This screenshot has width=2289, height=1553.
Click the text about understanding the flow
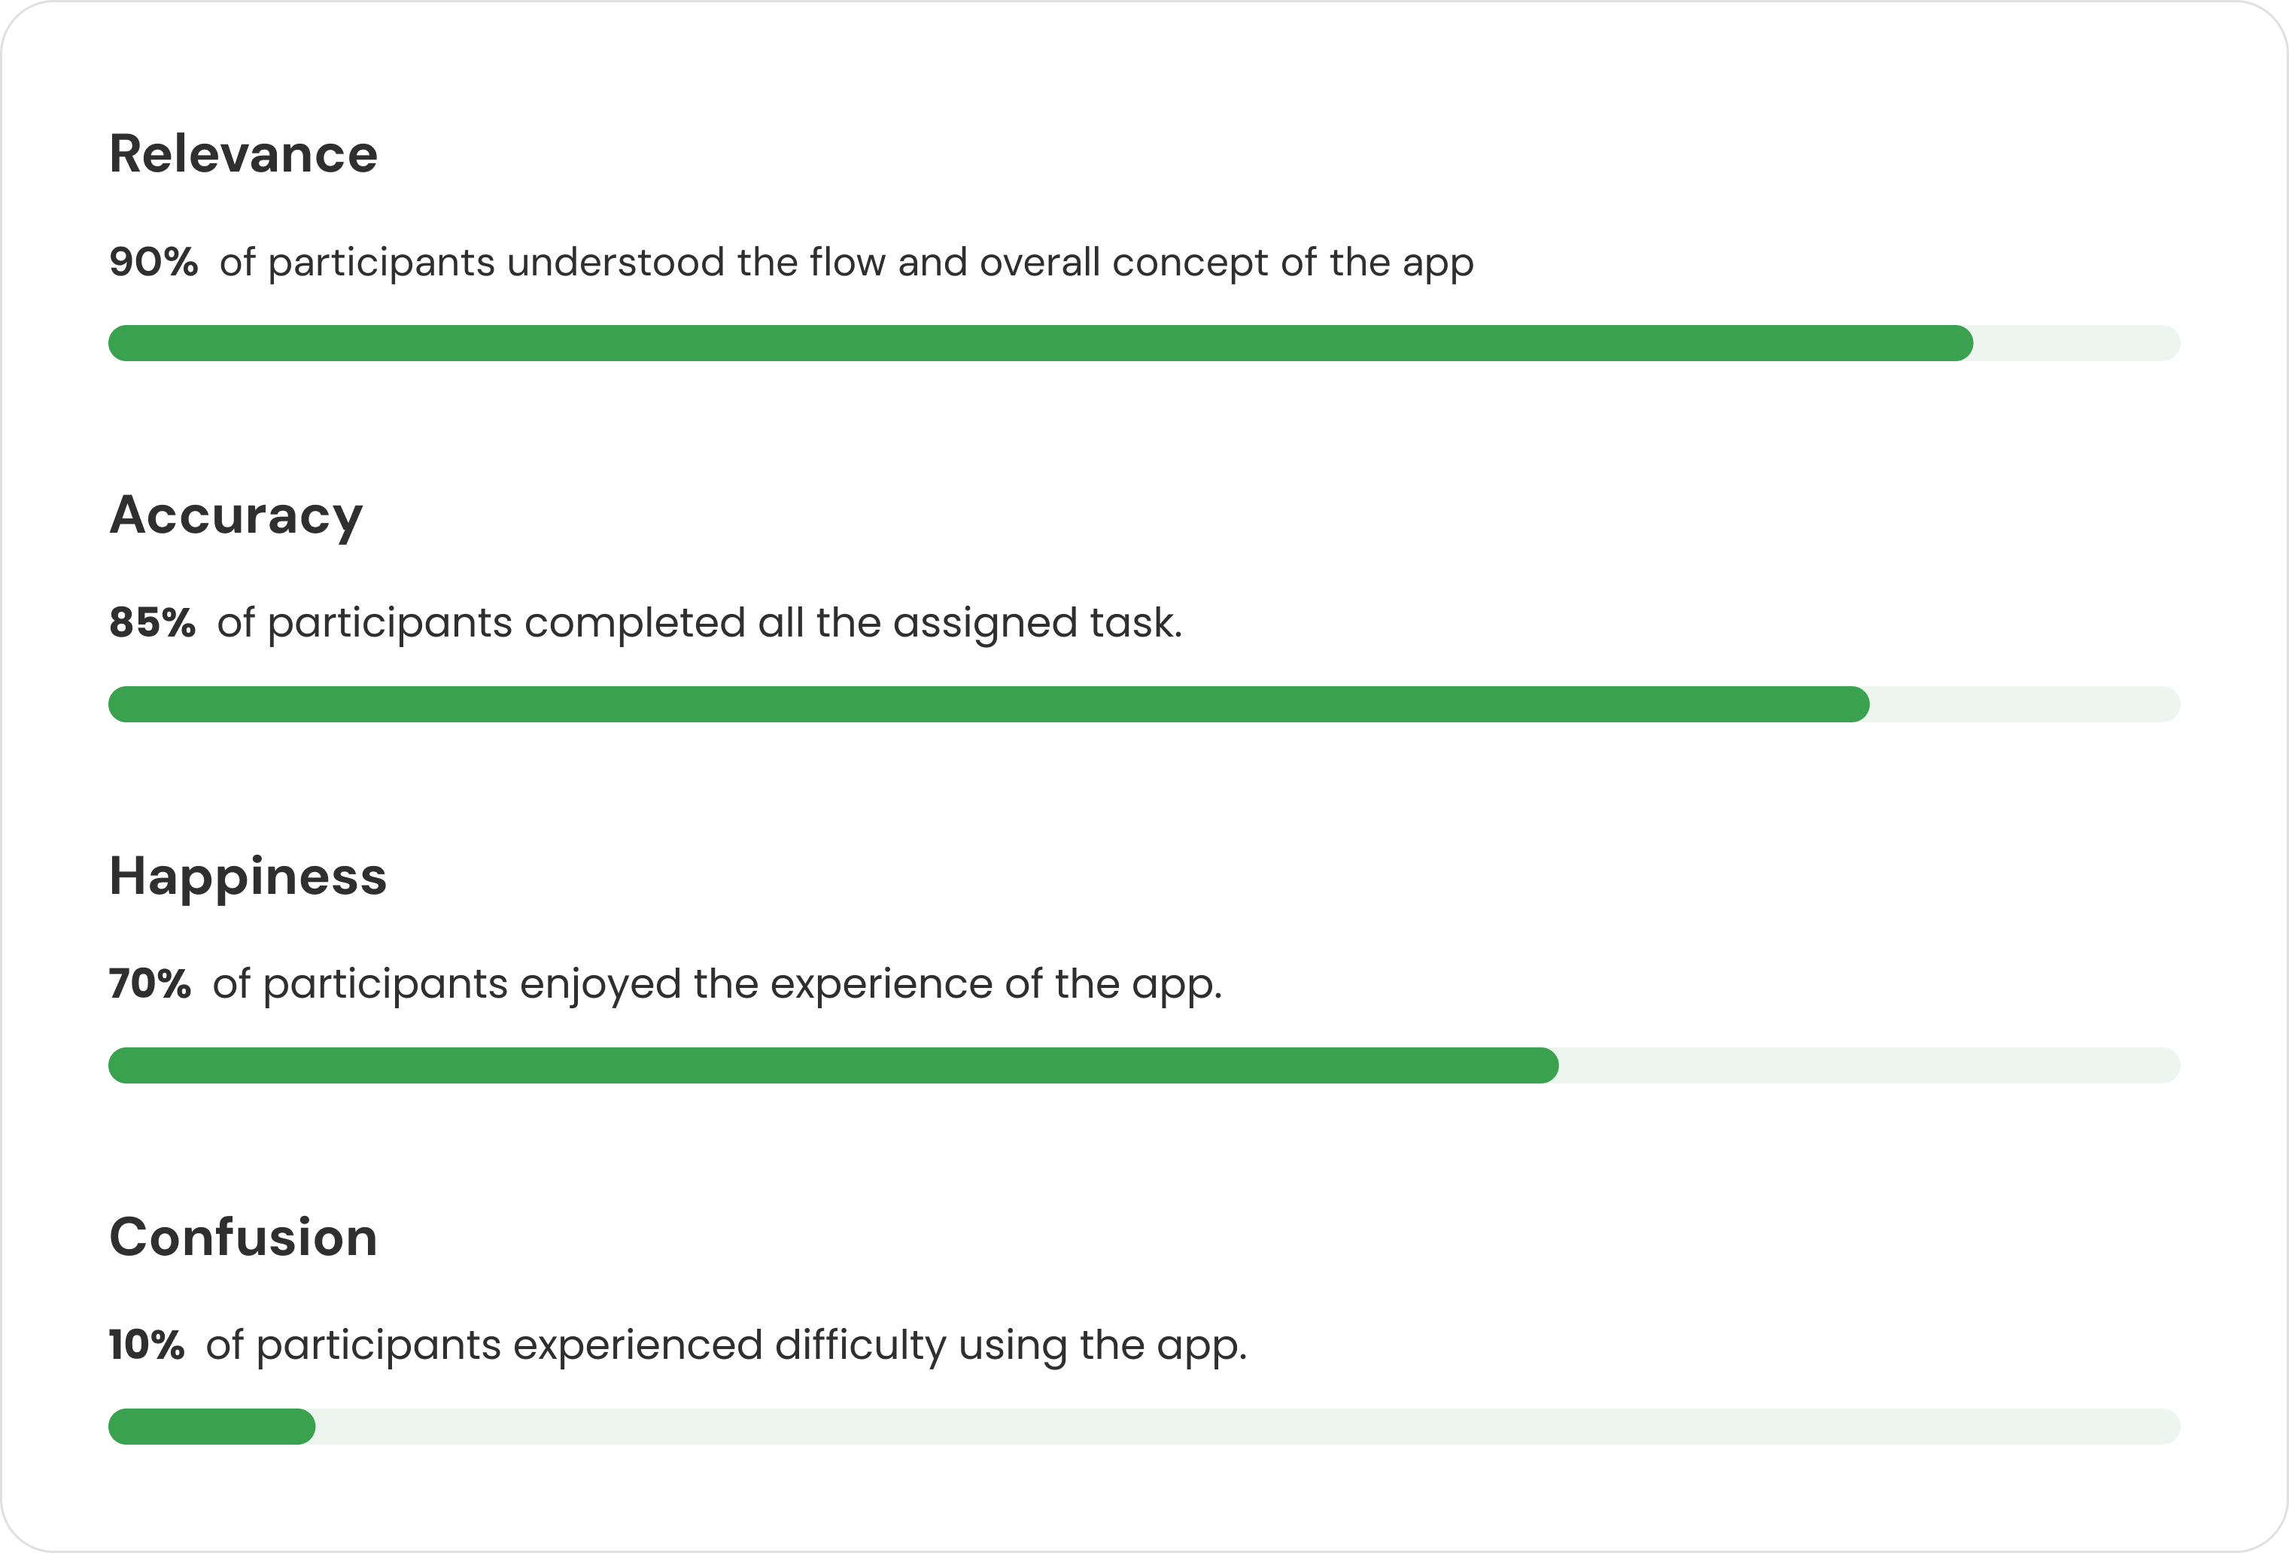coord(846,262)
